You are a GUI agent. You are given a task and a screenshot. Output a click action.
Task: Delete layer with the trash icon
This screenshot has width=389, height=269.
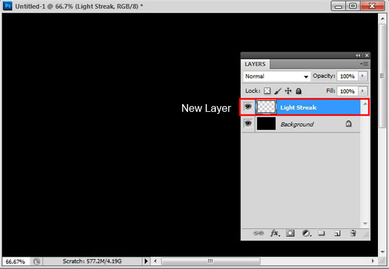353,233
